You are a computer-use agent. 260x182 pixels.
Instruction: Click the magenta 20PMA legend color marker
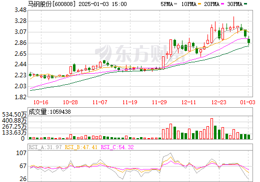[222, 4]
